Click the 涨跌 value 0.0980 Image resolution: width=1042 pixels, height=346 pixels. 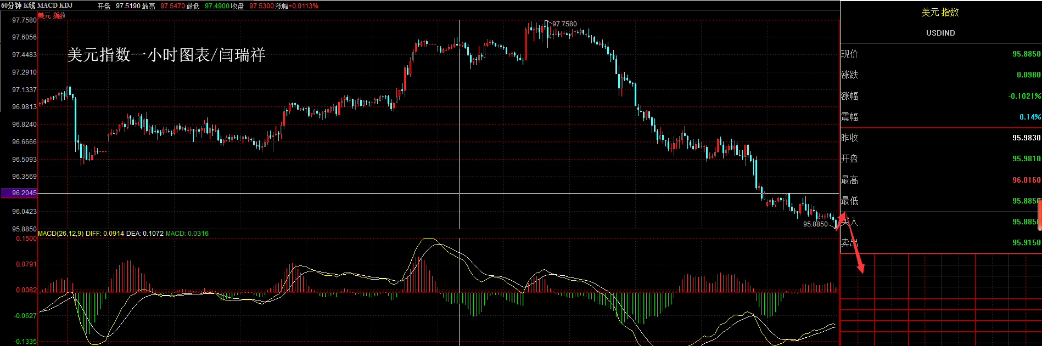tap(1029, 75)
